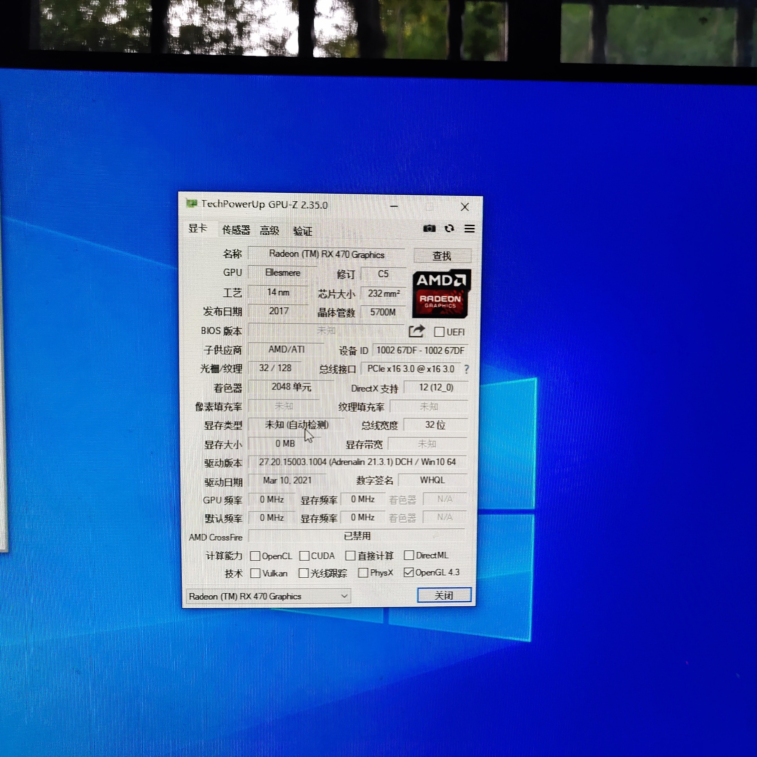This screenshot has height=757, width=757.
Task: Click the shaders value 2048 单元
Action: pyautogui.click(x=291, y=387)
